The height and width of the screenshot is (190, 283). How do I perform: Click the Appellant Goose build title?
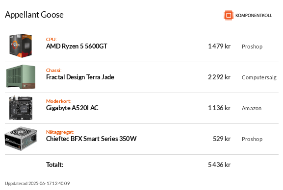tap(34, 15)
